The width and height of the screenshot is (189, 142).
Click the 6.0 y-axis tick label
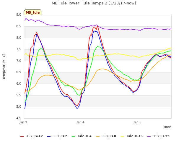coord(19,84)
